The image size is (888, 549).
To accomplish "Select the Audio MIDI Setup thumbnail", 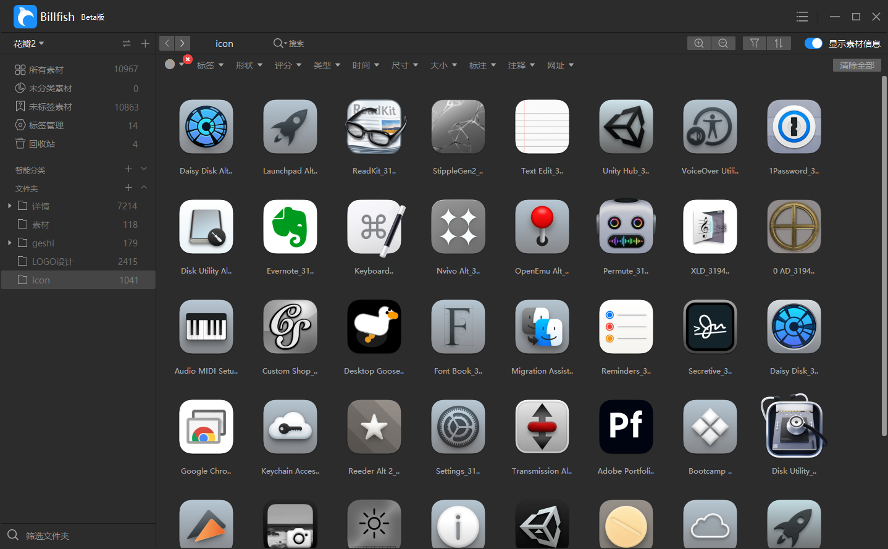I will click(206, 327).
